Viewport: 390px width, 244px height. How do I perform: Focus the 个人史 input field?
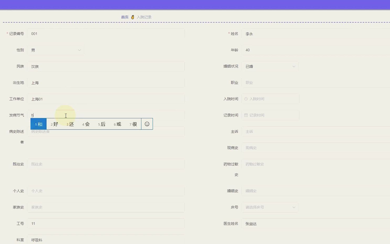(x=106, y=191)
